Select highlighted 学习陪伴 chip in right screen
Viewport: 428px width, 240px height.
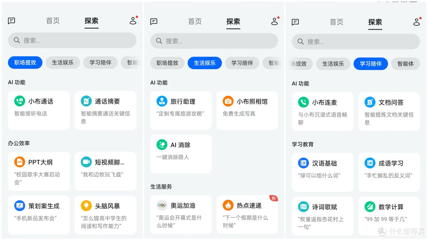click(371, 64)
